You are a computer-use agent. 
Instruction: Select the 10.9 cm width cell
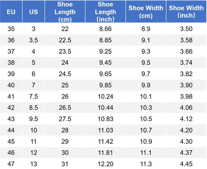point(146,141)
